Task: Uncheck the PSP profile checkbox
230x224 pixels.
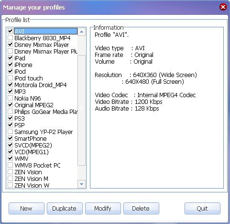Action: pyautogui.click(x=10, y=124)
